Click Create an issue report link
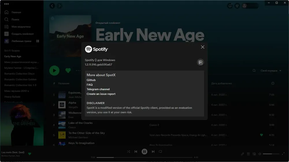The height and width of the screenshot is (162, 289). click(x=101, y=94)
